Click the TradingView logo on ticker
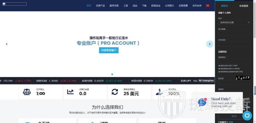256x123 pixels. click(206, 81)
